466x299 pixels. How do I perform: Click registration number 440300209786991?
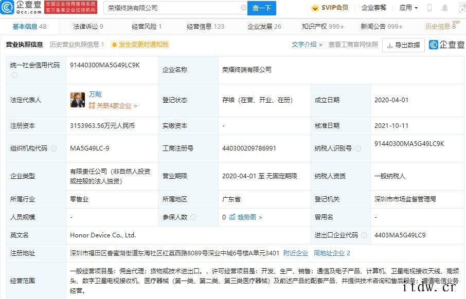[249, 148]
